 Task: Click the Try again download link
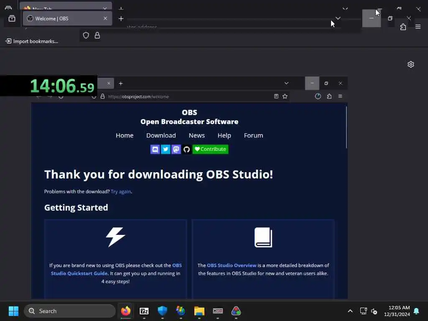(x=121, y=191)
